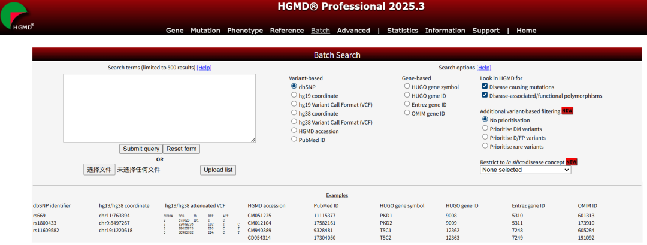Click example accession CM051225
Screen dimensions: 647x245
tap(259, 216)
